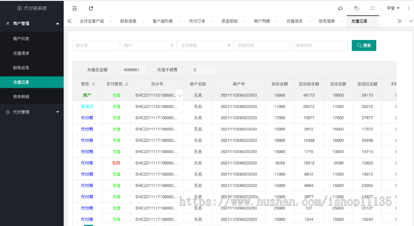414x226 pixels.
Task: Open the 平安 user dropdown
Action: [x=393, y=8]
